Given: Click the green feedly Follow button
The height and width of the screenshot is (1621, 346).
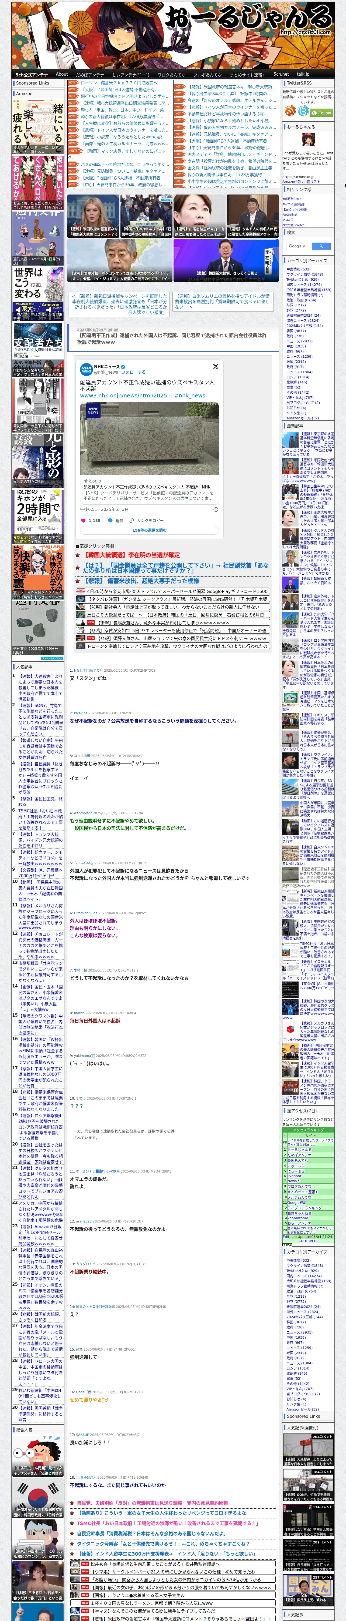Looking at the screenshot, I should pos(321,113).
